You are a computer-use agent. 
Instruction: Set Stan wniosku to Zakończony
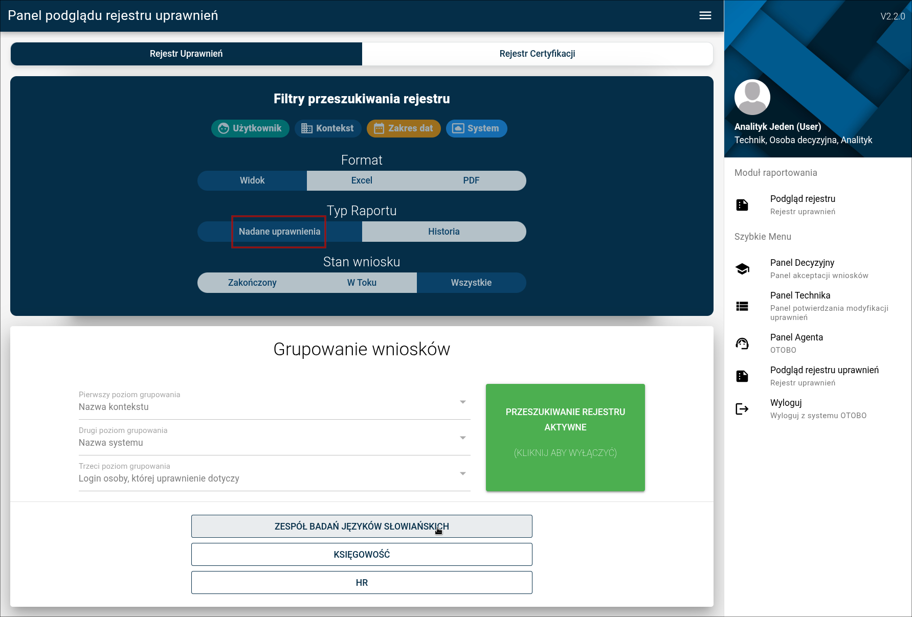click(252, 283)
